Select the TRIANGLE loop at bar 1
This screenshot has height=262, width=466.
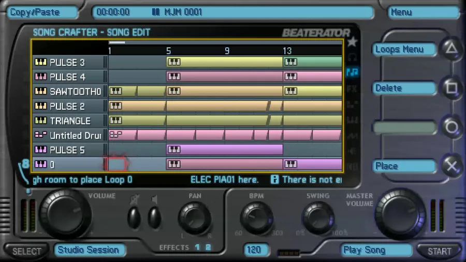point(137,120)
